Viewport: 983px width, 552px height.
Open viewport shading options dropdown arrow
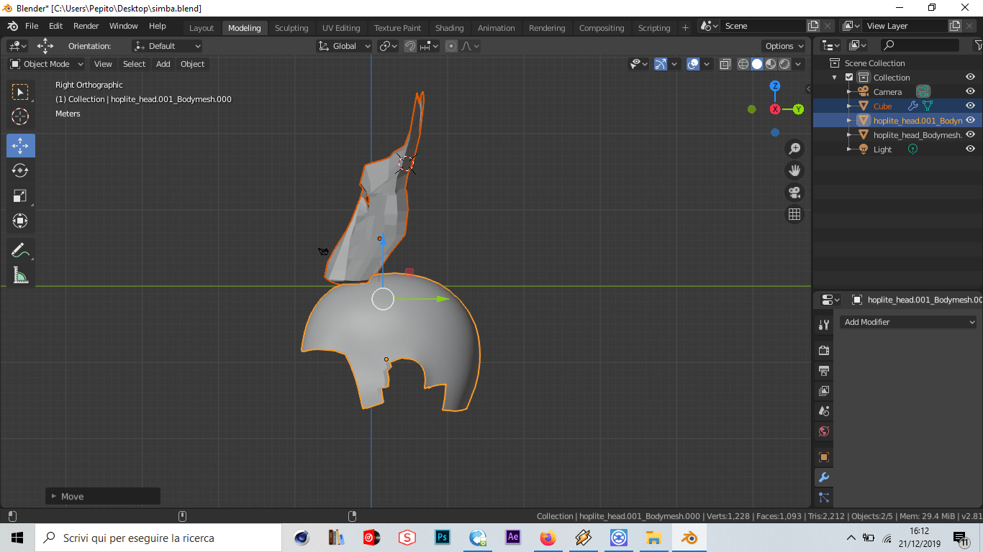[798, 64]
